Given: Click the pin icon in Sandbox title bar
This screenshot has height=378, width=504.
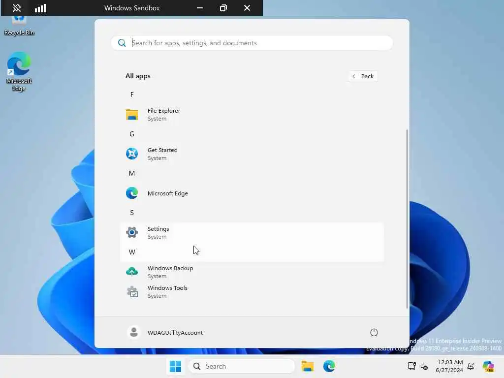Looking at the screenshot, I should (17, 8).
